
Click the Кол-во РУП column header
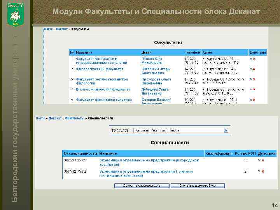(x=245, y=154)
